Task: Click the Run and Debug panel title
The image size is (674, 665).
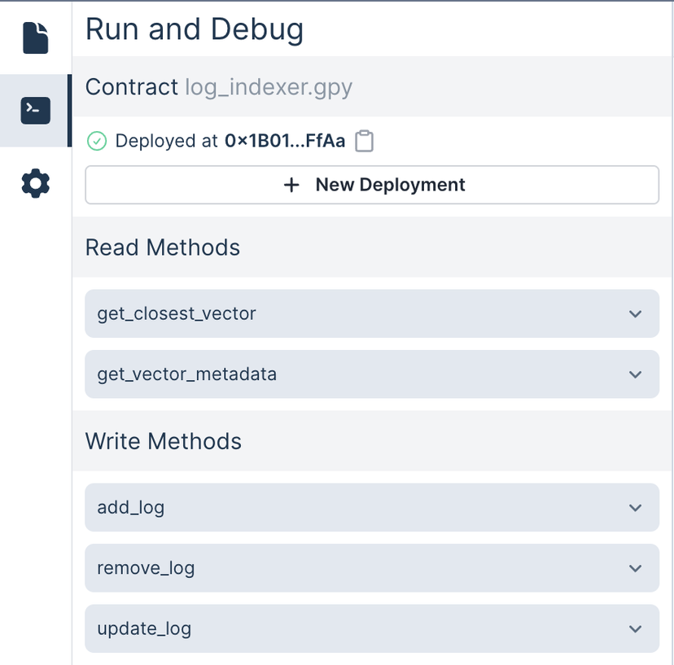Action: point(194,29)
